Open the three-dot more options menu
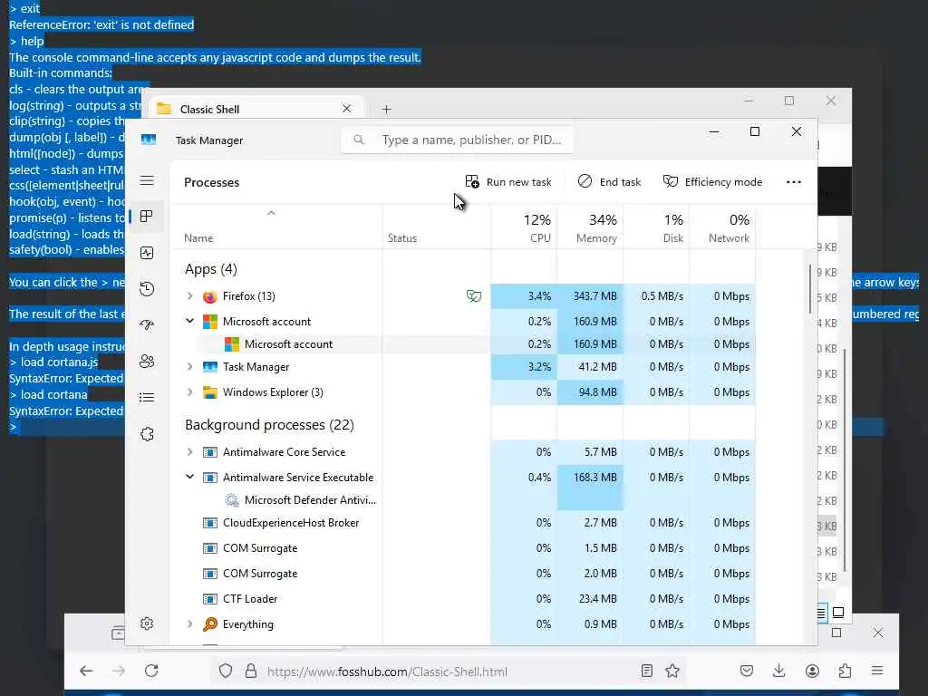Viewport: 928px width, 696px height. (x=794, y=181)
